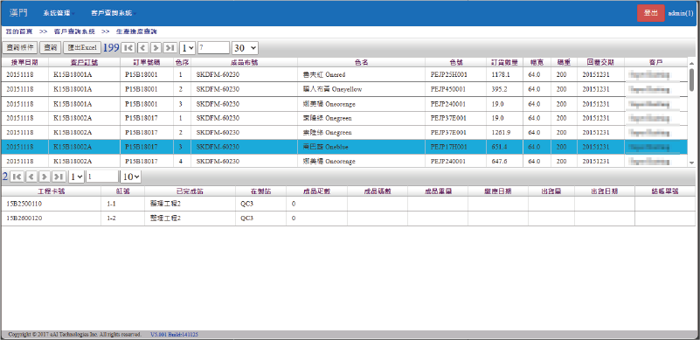700x340 pixels.
Task: Sort by the 訂單號碼 column header
Action: pyautogui.click(x=147, y=63)
